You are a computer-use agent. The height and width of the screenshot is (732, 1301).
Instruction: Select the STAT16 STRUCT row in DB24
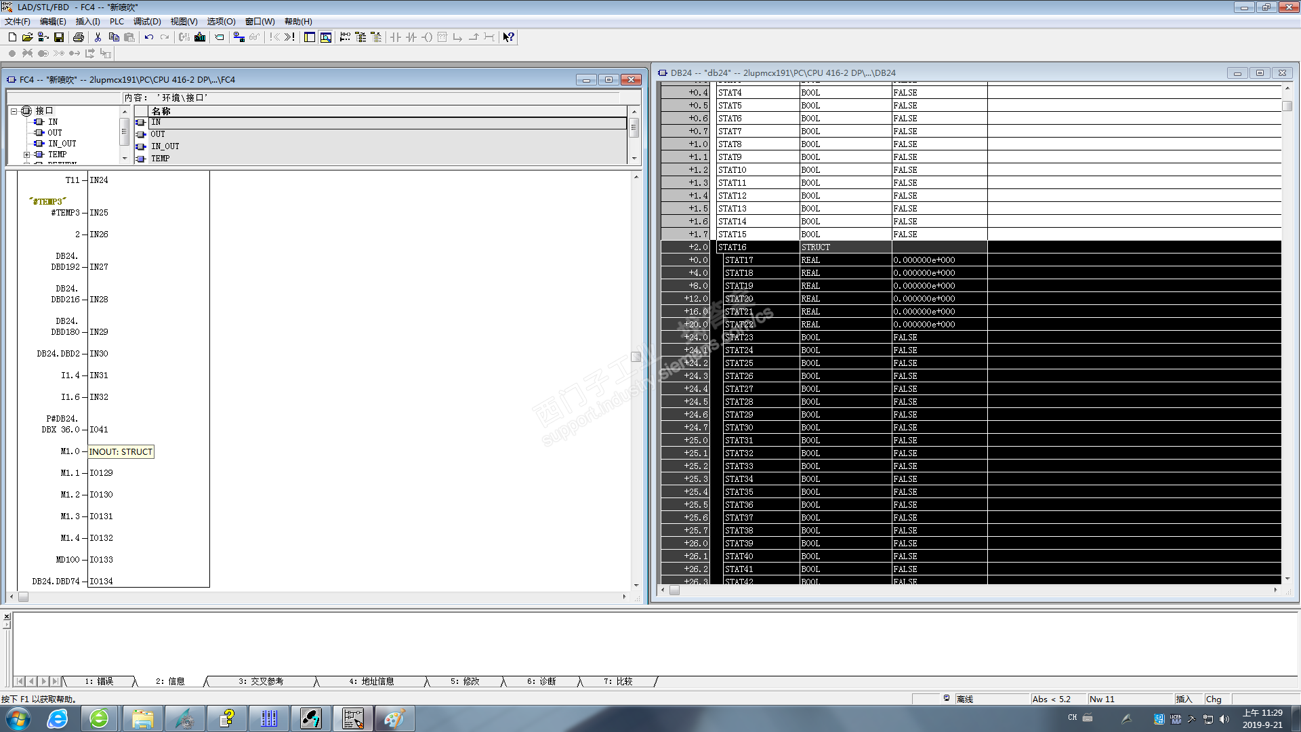point(732,247)
